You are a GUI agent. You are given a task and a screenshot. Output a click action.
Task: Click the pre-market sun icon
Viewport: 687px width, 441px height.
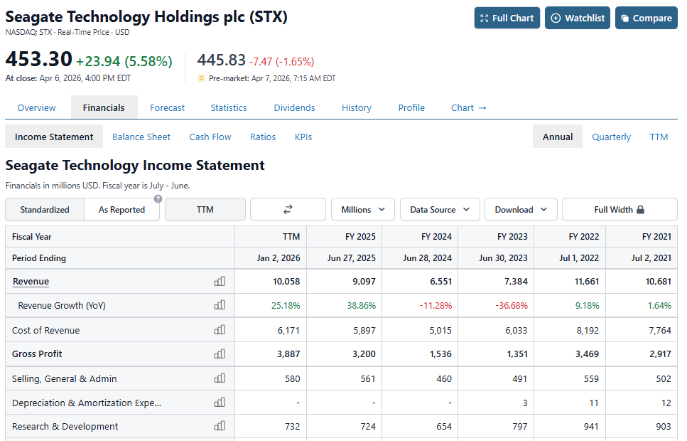tap(201, 78)
